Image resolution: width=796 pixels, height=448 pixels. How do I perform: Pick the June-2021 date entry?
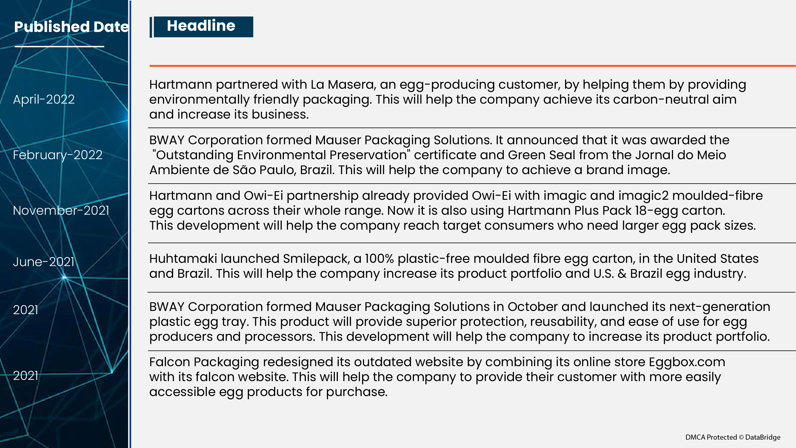coord(44,262)
